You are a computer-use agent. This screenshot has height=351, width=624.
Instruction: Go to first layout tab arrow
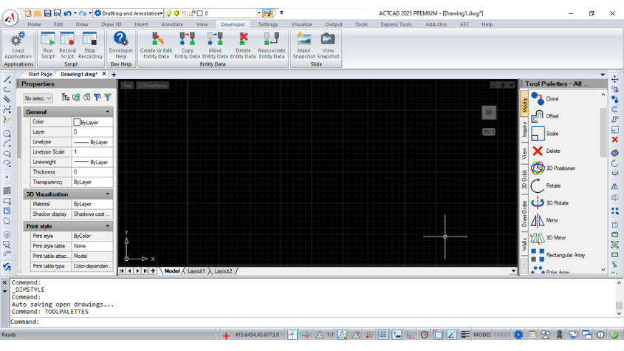[122, 271]
